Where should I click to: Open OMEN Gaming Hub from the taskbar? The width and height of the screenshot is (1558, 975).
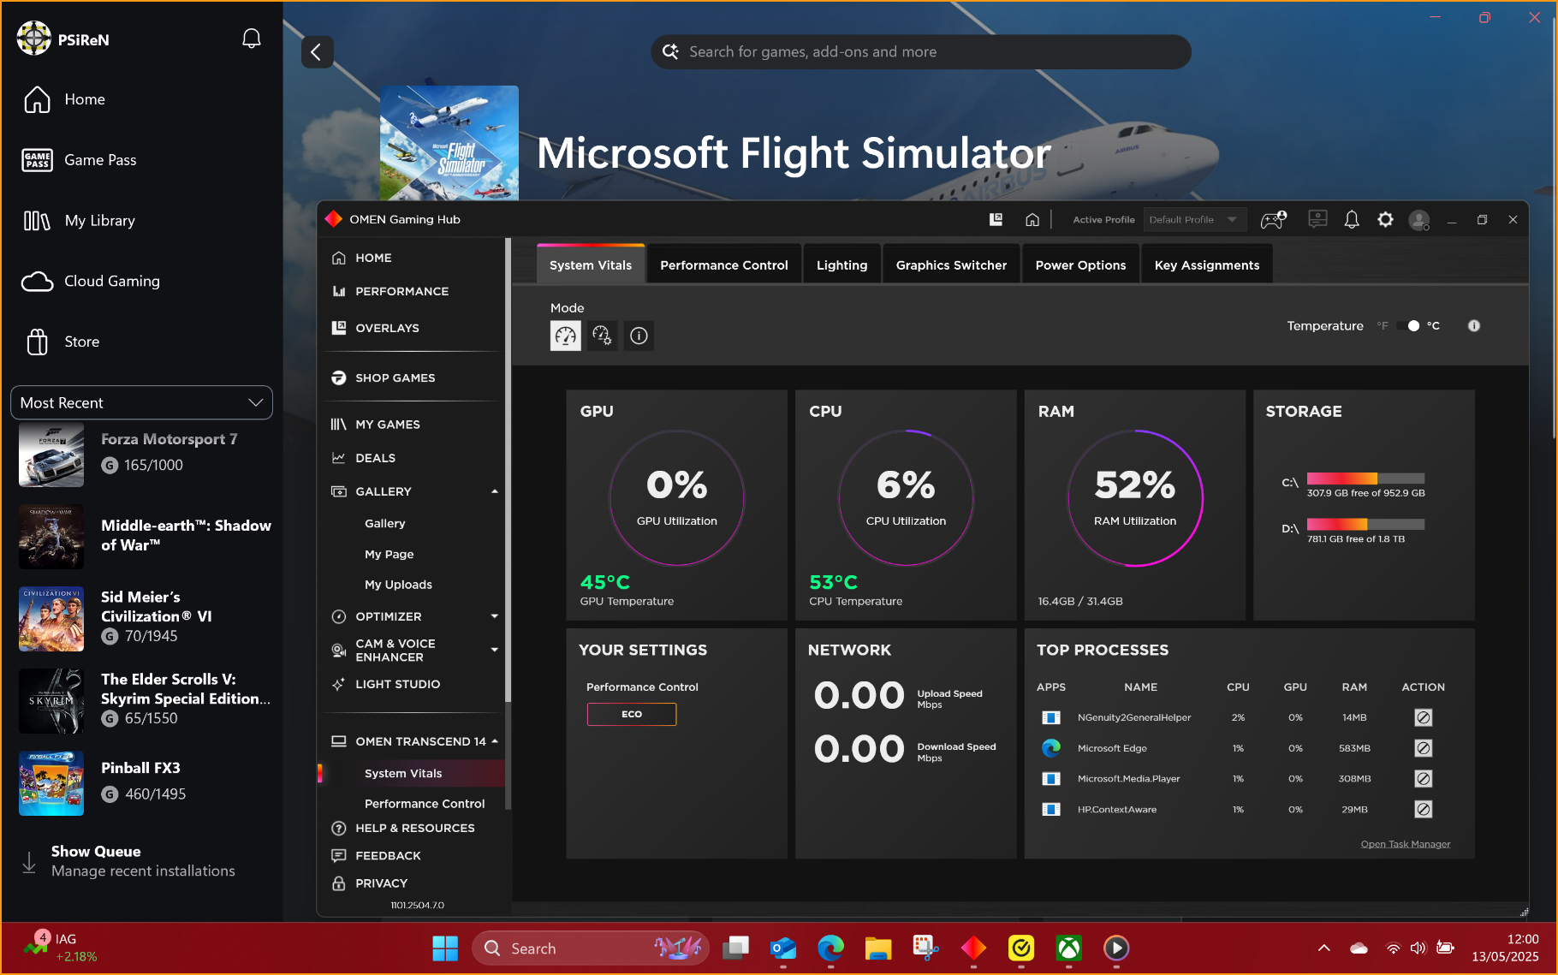coord(973,948)
